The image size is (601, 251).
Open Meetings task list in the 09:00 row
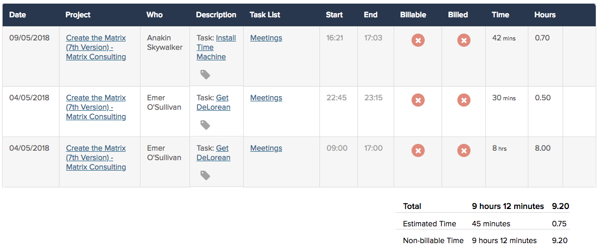266,148
